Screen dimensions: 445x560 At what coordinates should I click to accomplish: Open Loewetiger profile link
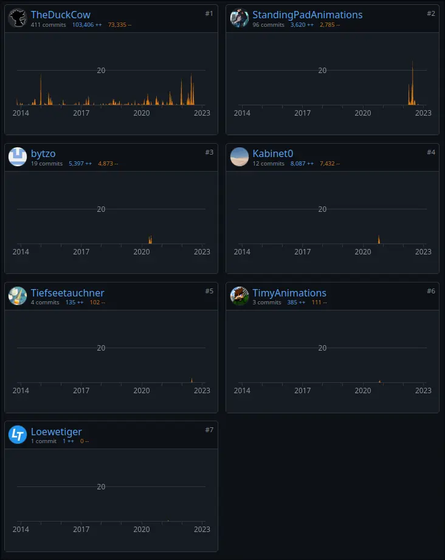[x=56, y=432]
